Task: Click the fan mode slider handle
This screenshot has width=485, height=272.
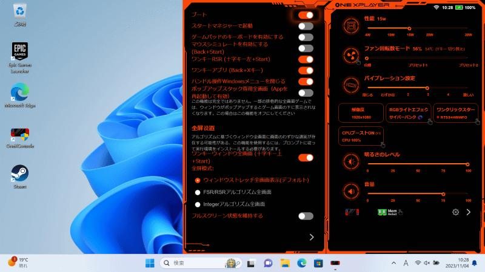Action: (x=367, y=58)
